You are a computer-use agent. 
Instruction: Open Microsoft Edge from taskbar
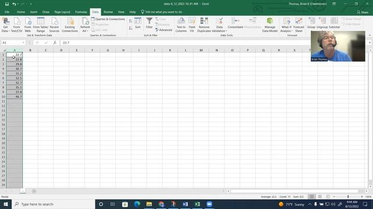(x=137, y=204)
